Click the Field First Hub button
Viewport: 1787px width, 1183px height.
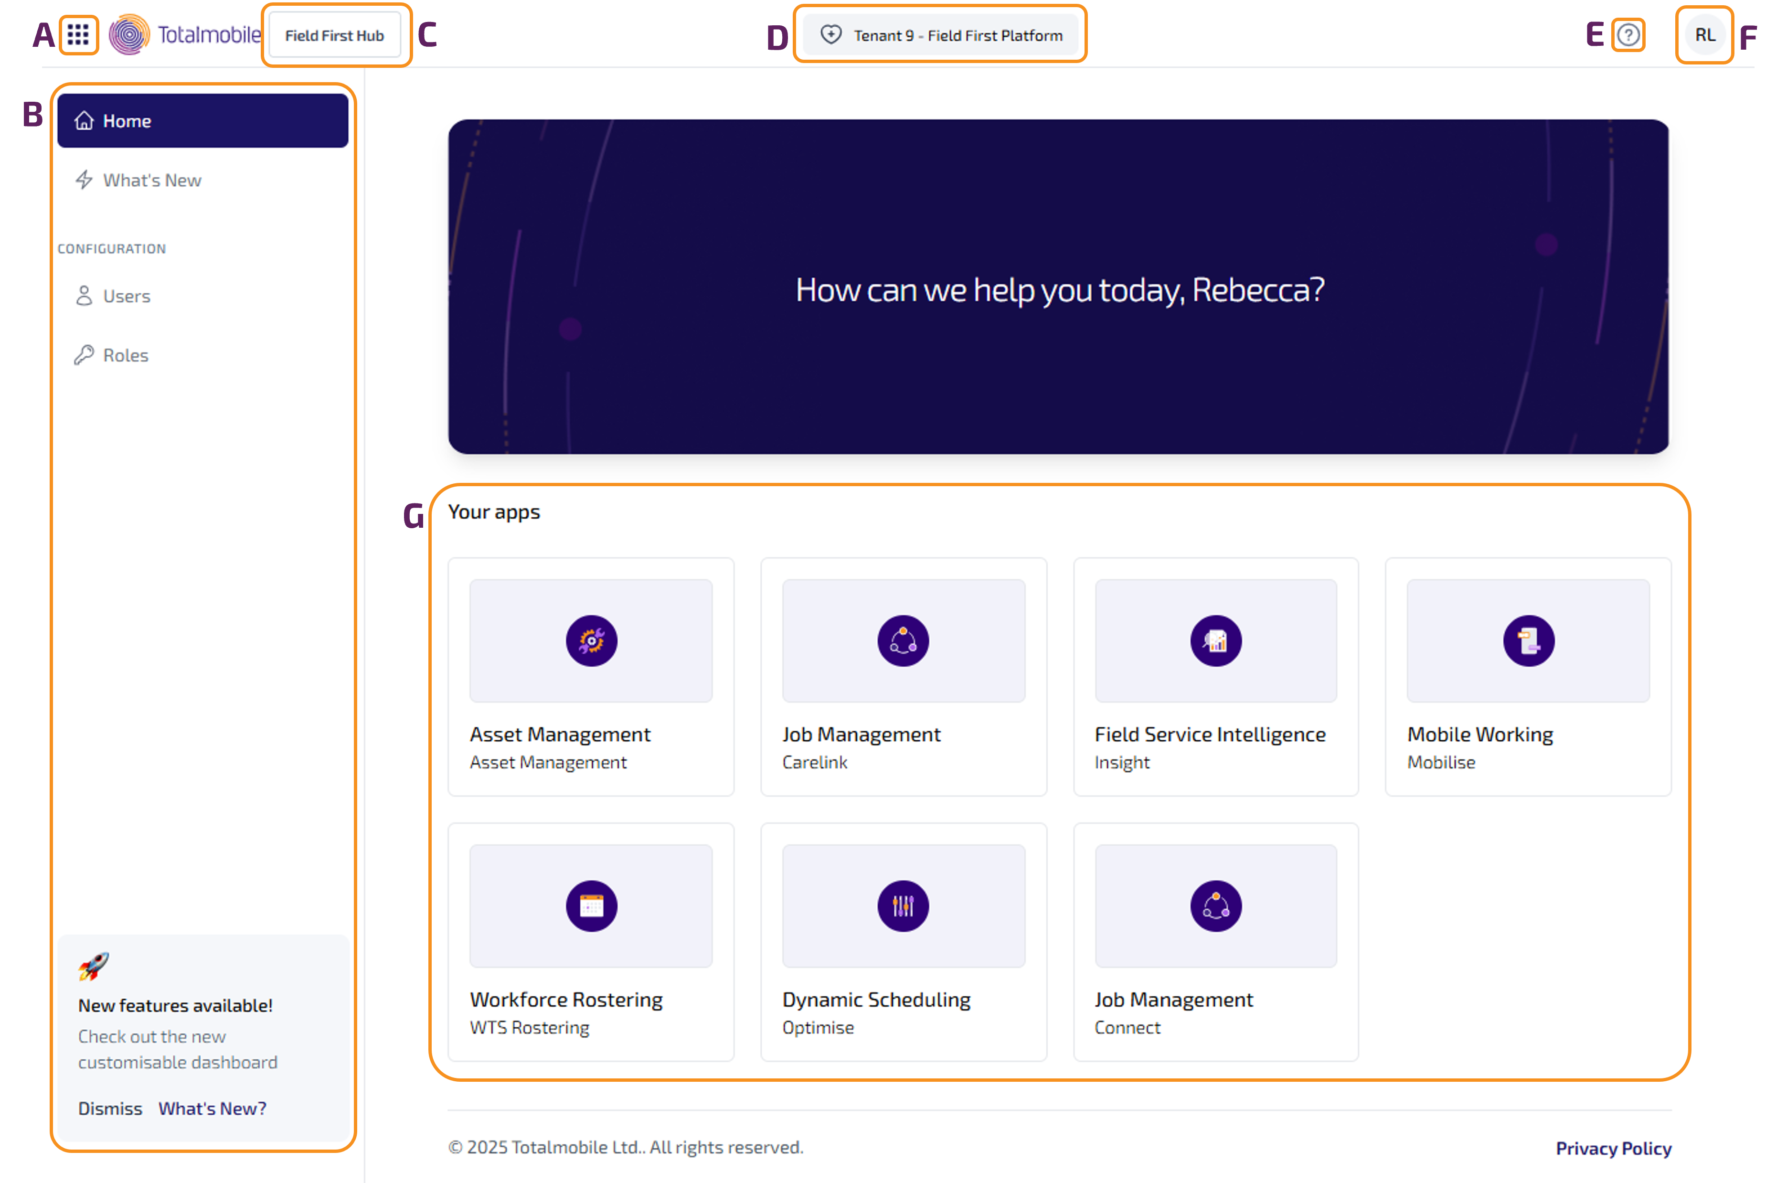tap(334, 35)
